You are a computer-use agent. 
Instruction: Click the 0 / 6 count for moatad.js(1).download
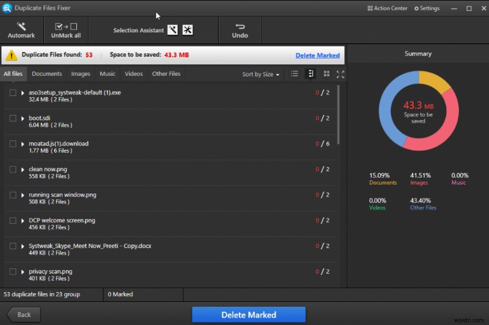click(322, 144)
